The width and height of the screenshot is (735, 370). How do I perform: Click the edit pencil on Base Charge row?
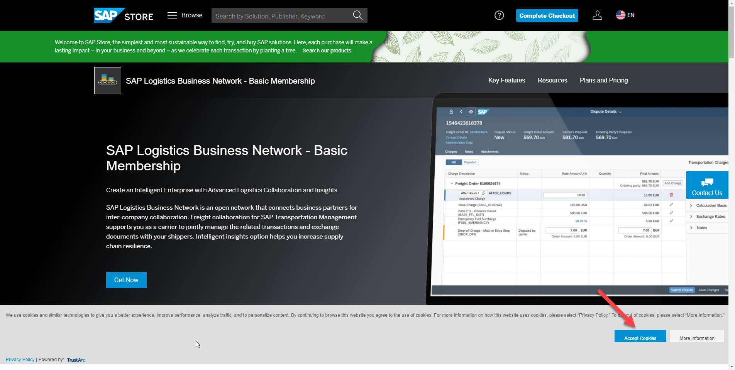671,205
